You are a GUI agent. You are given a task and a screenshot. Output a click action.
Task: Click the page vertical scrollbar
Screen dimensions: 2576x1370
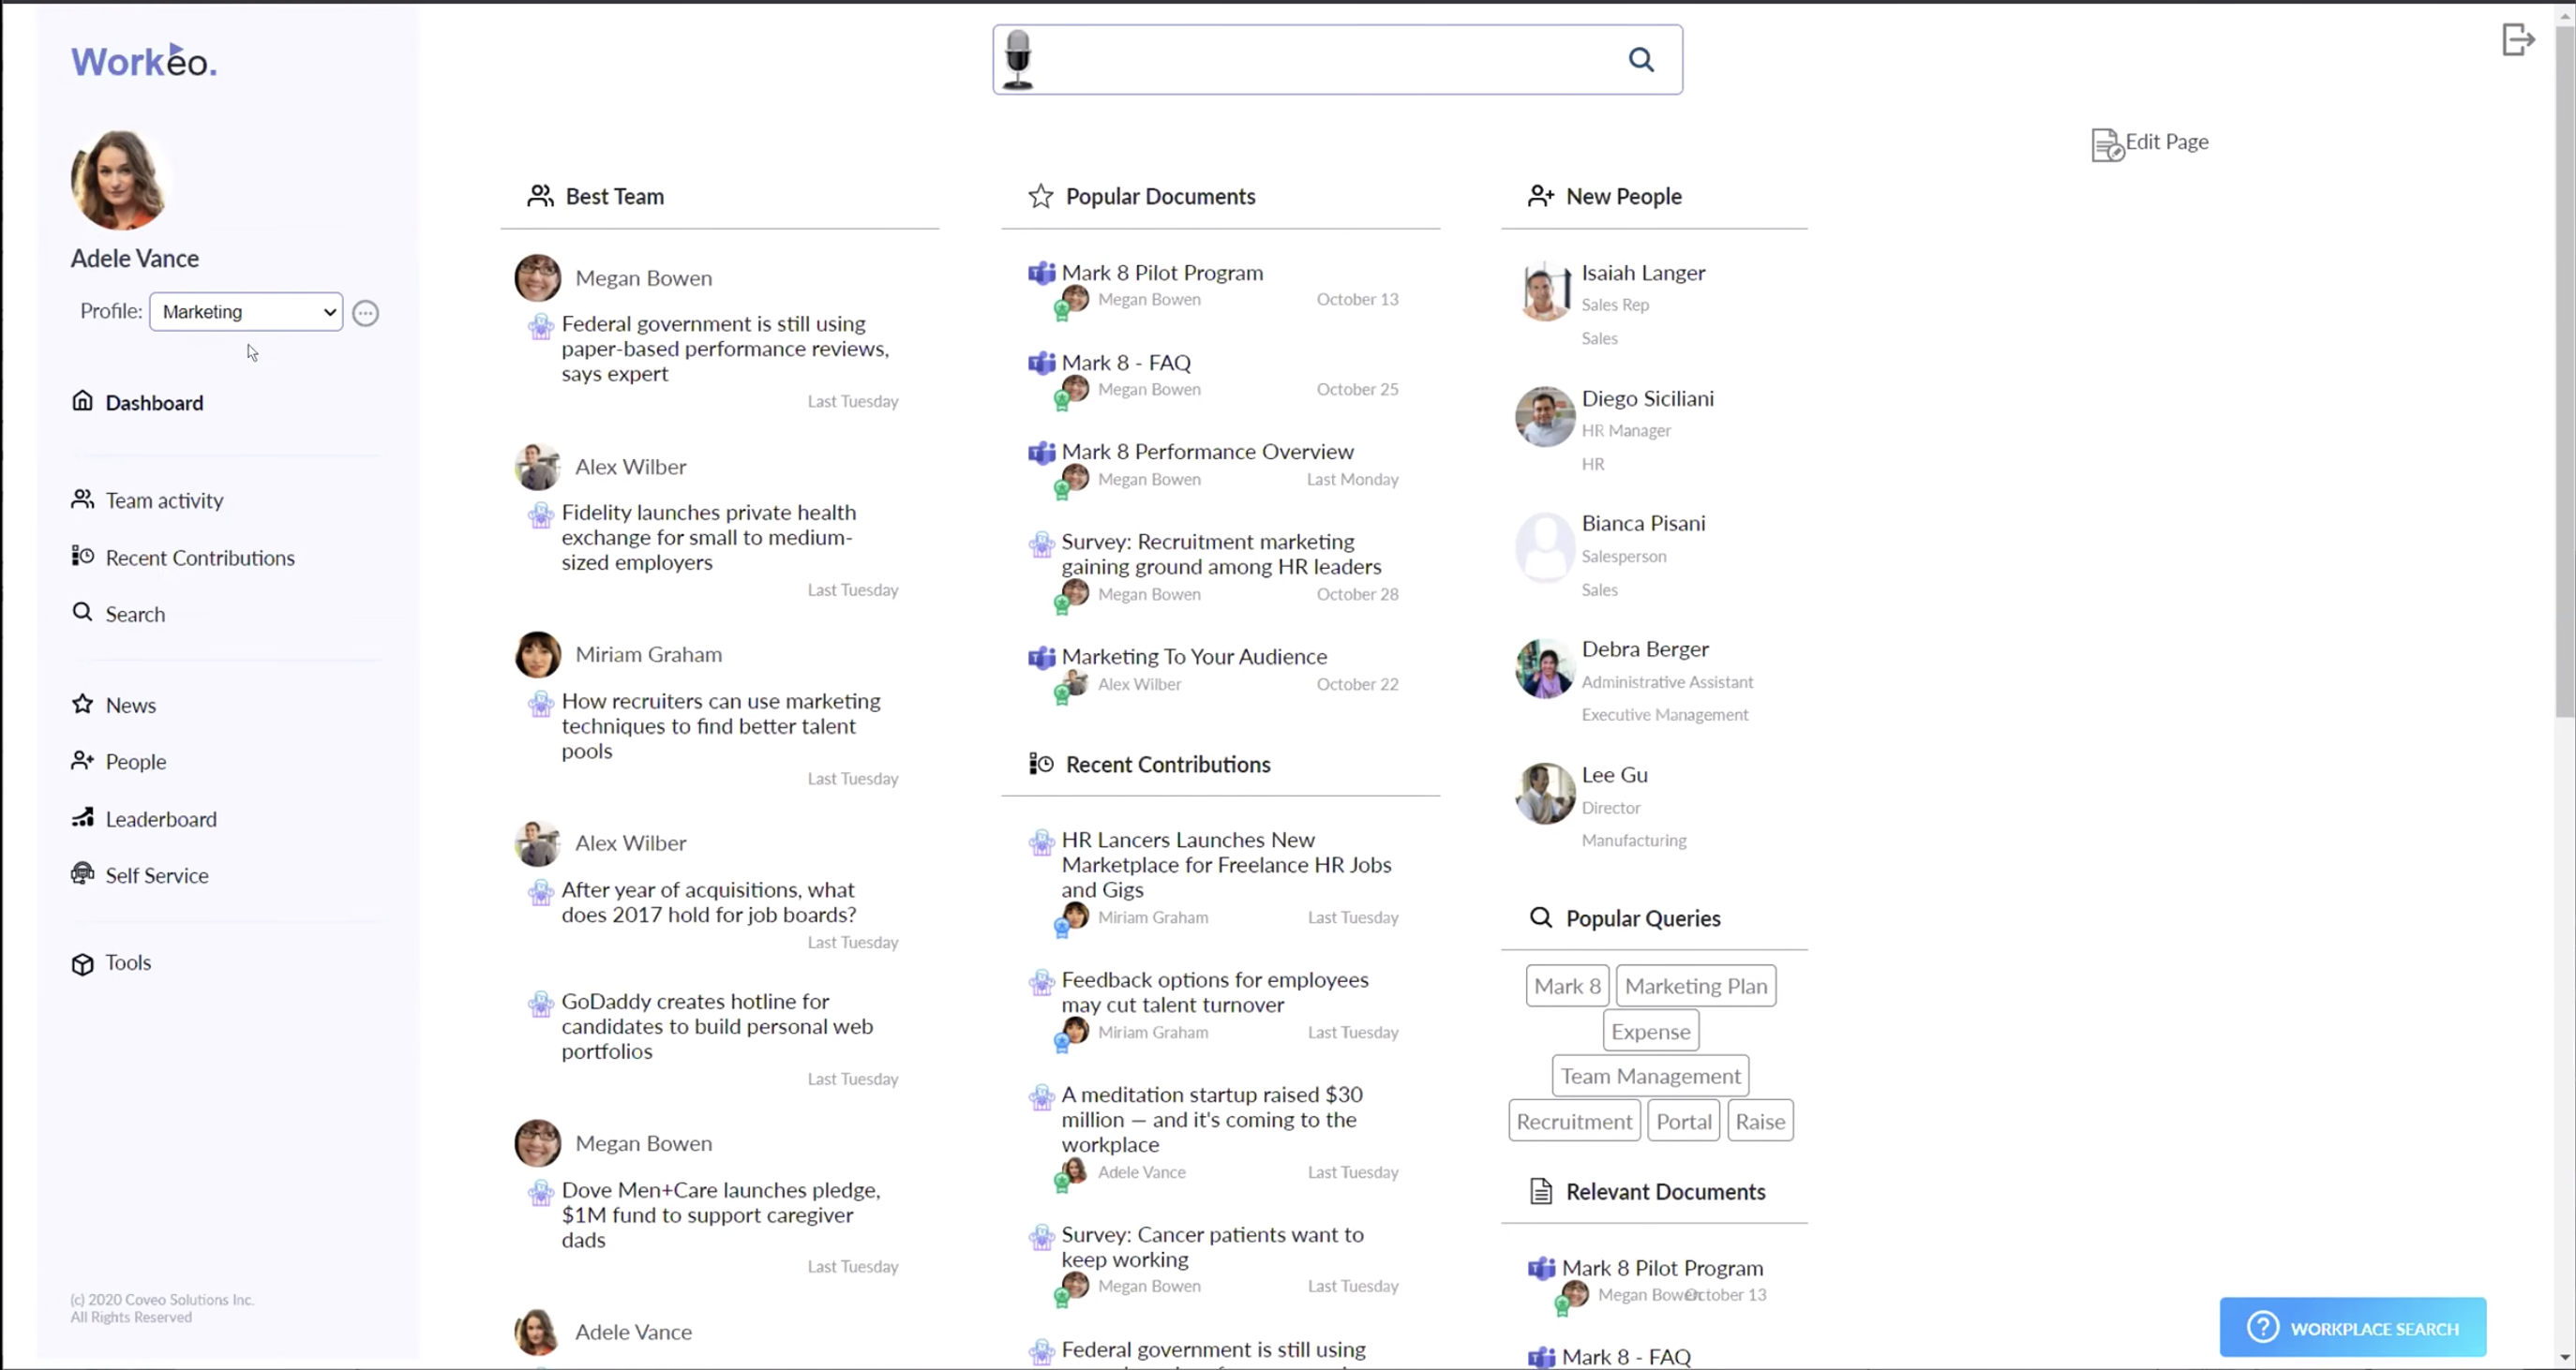pos(2564,370)
